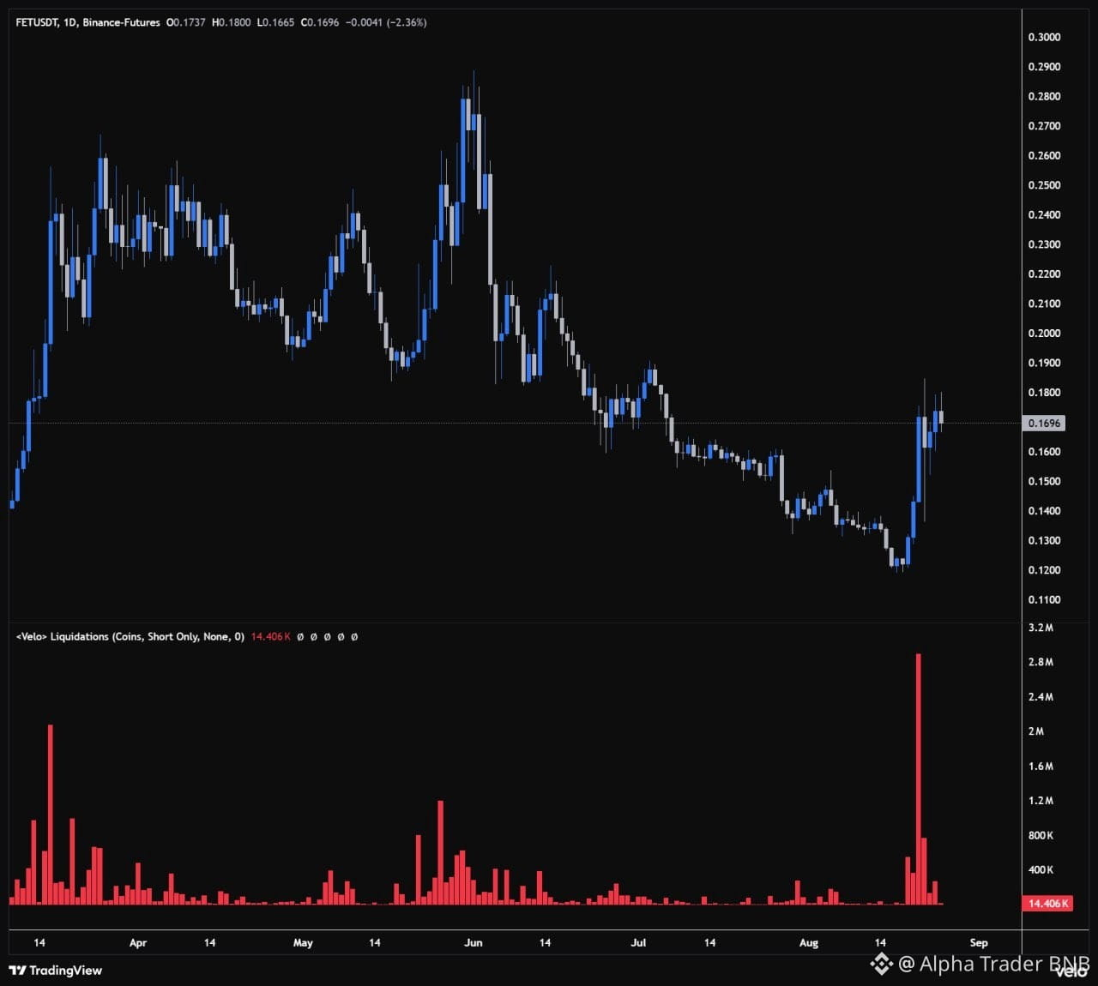Click the 0.2000 price axis label
Screen dimensions: 1098x986
(x=1044, y=334)
